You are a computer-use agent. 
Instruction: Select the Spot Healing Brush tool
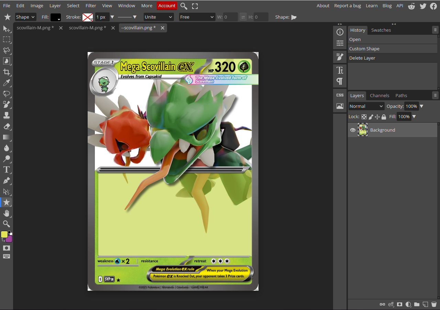coord(7,93)
